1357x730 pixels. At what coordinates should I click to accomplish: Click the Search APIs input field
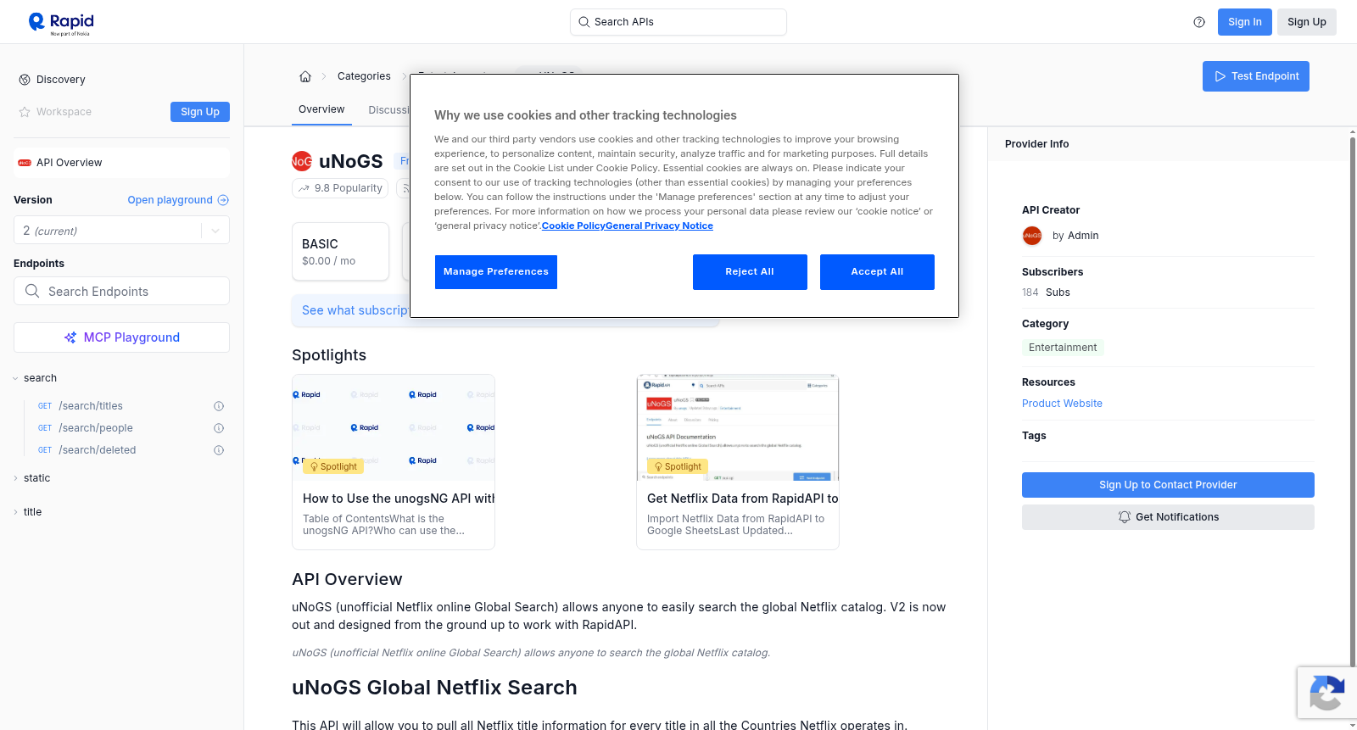point(678,22)
